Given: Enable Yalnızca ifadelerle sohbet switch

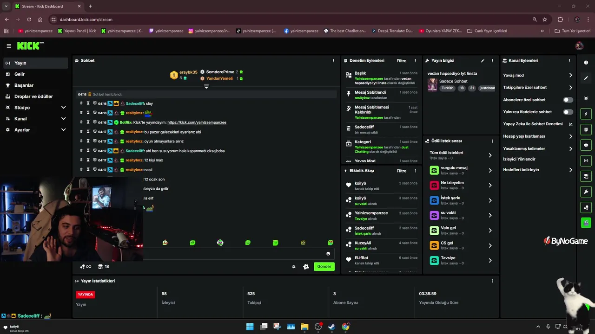Looking at the screenshot, I should coord(568,112).
